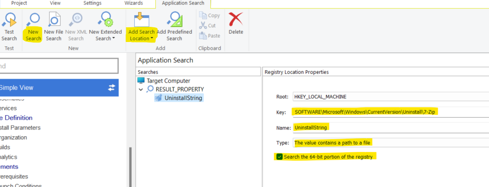Add a Predefined Search
The width and height of the screenshot is (489, 187).
[x=174, y=27]
